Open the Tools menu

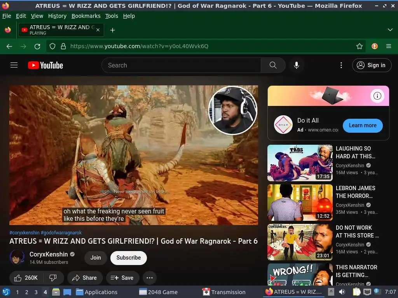coord(112,16)
